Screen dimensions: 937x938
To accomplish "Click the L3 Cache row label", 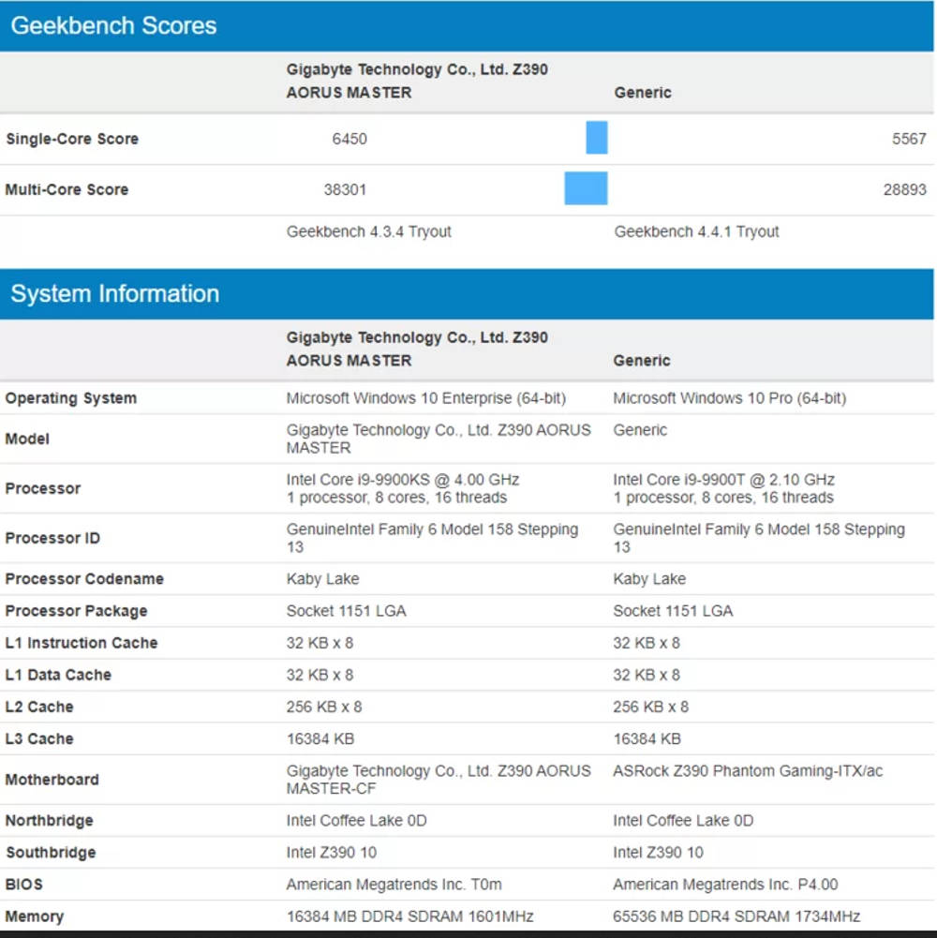I will pos(39,738).
